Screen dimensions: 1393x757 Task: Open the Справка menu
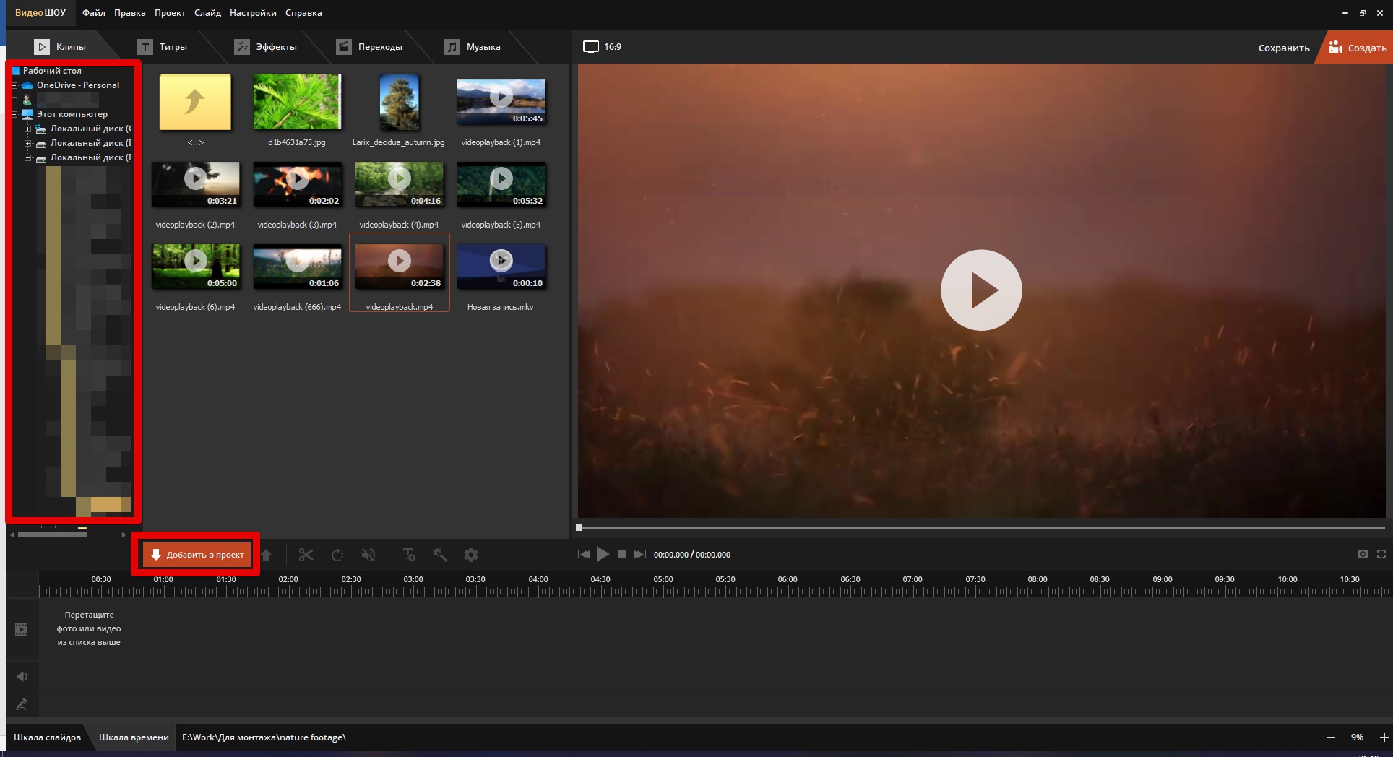(x=303, y=13)
